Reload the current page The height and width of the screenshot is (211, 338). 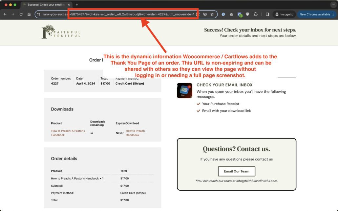(21, 14)
